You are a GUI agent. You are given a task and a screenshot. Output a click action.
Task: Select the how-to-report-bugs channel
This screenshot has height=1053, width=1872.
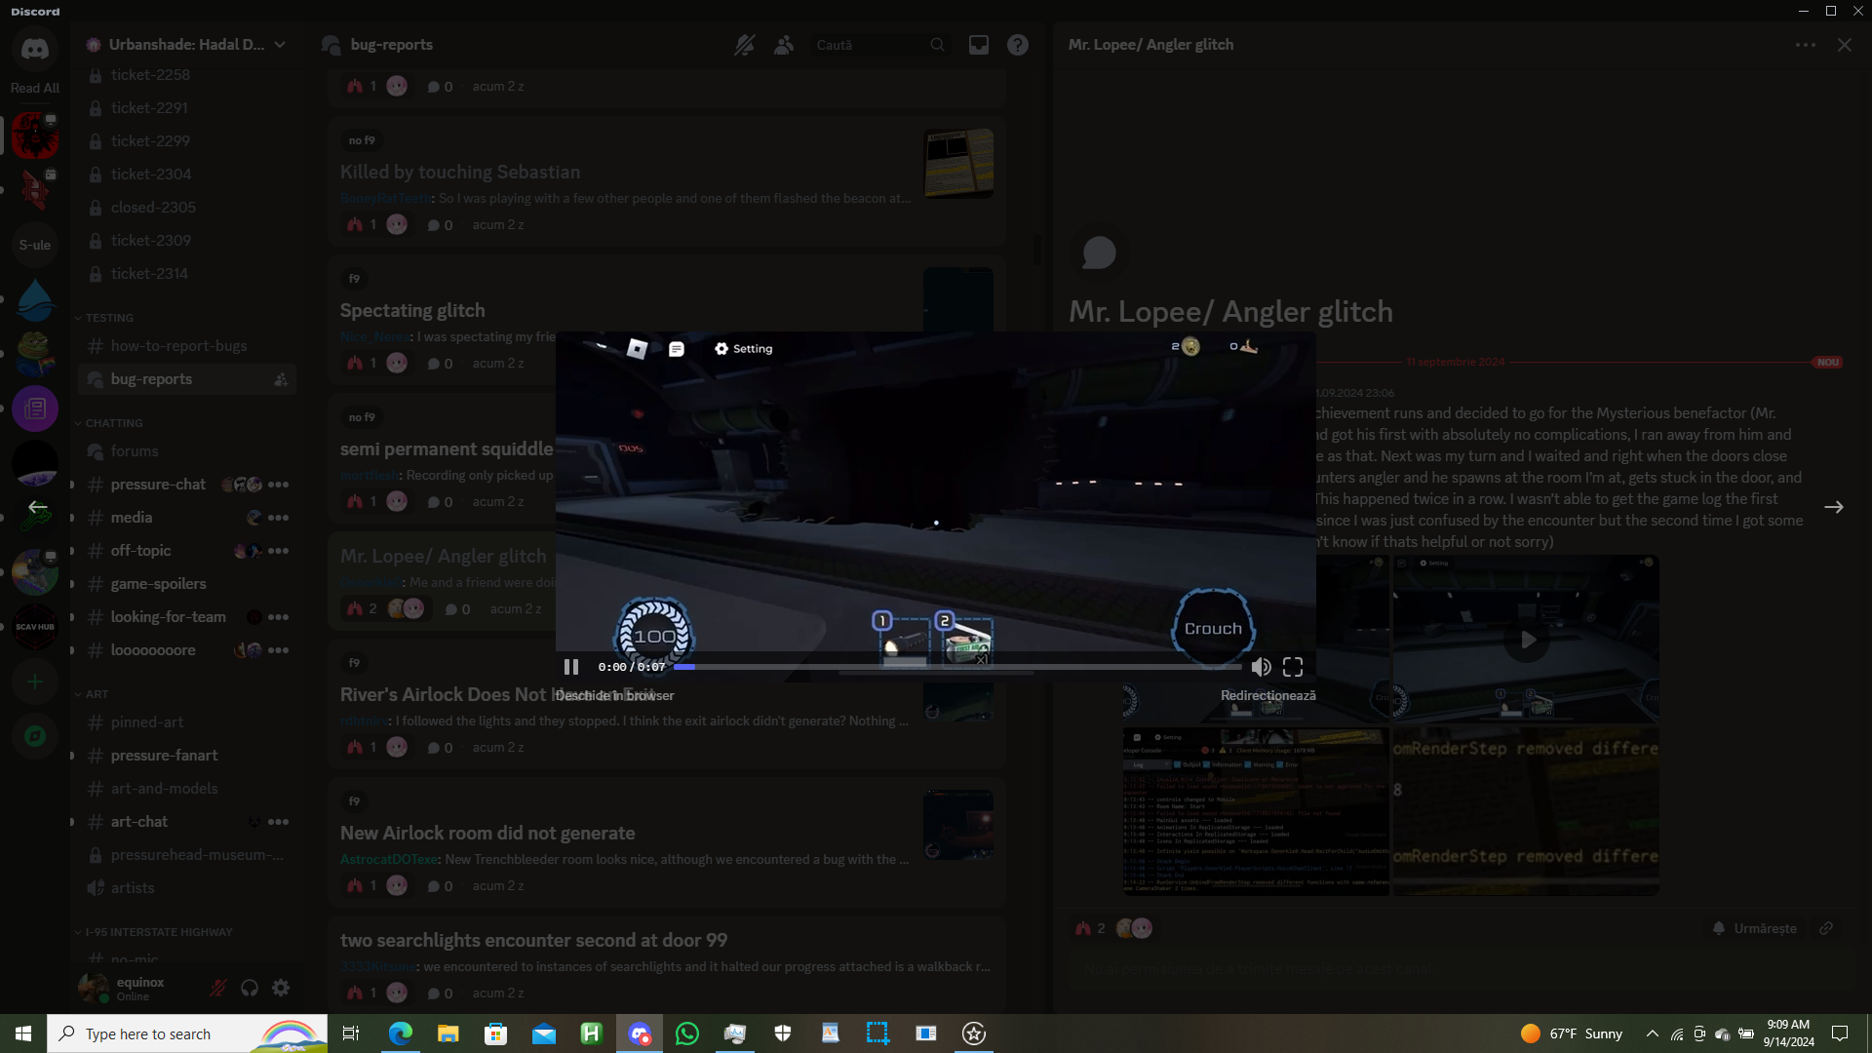(178, 346)
